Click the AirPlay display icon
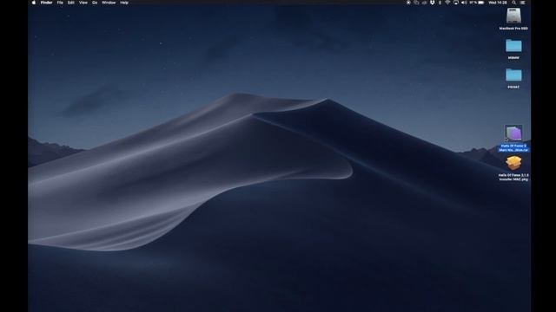556x312 pixels. (455, 3)
